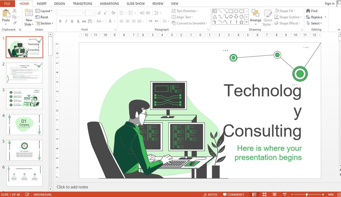Open the Text Direction dropdown
The image size is (341, 197).
point(185,11)
